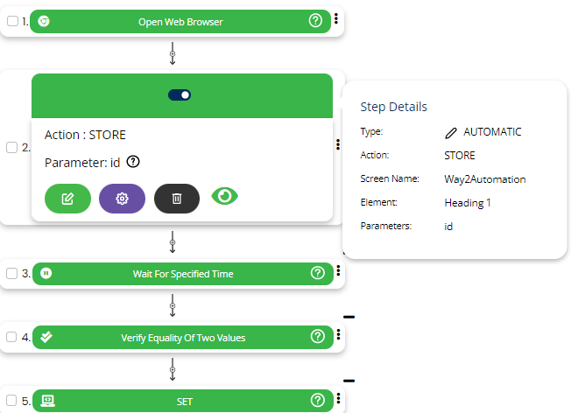Delete step 2 with trash button
571x413 pixels.
177,199
